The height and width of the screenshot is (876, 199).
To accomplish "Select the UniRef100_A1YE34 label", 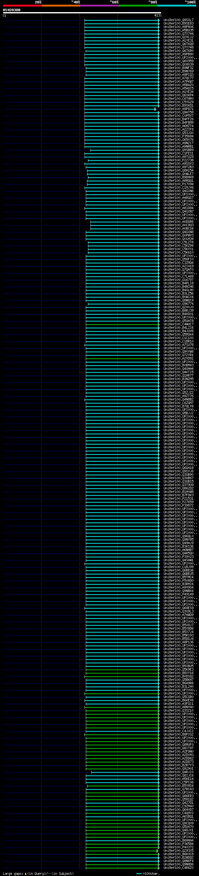I will (178, 92).
